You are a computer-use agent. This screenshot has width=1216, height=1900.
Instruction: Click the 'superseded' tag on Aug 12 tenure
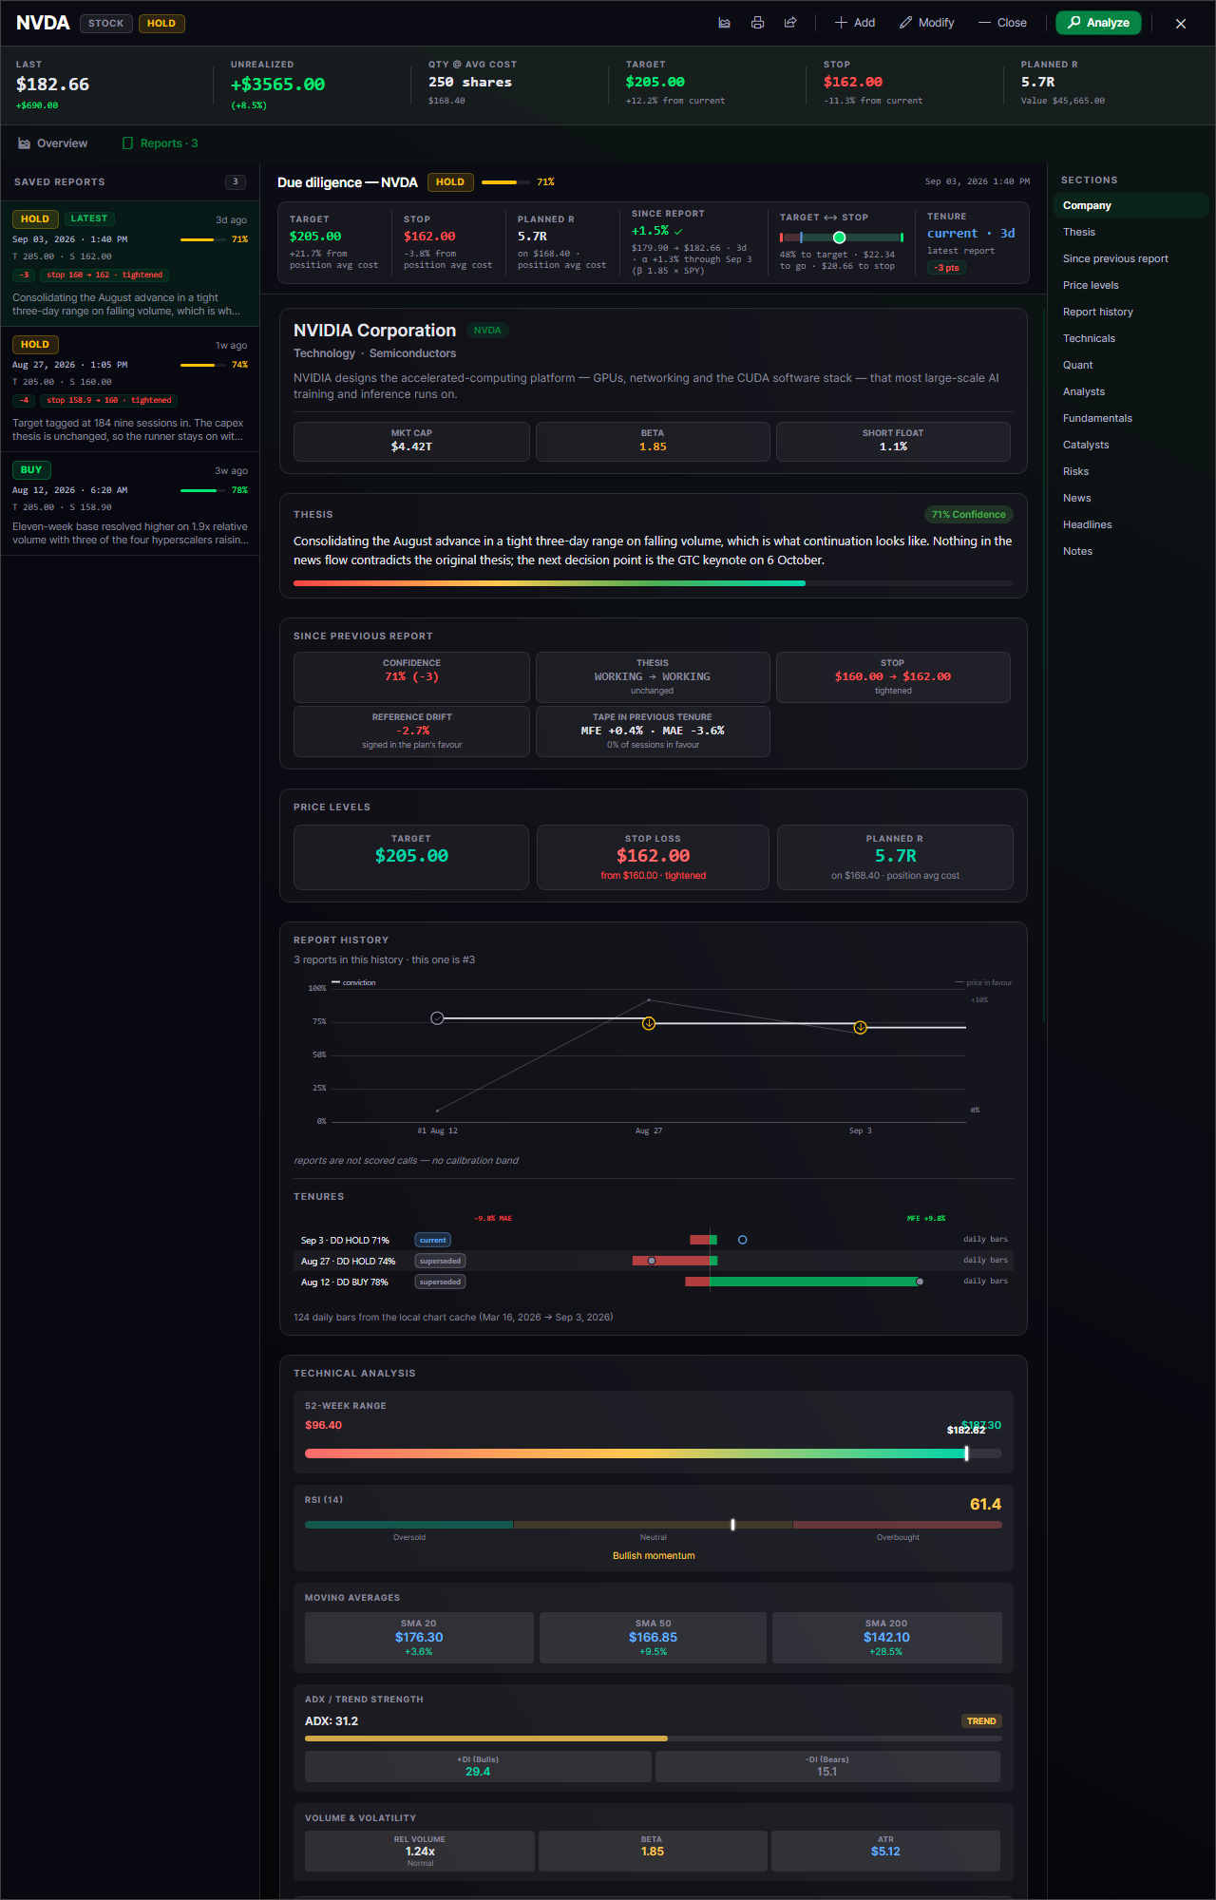tap(440, 1282)
